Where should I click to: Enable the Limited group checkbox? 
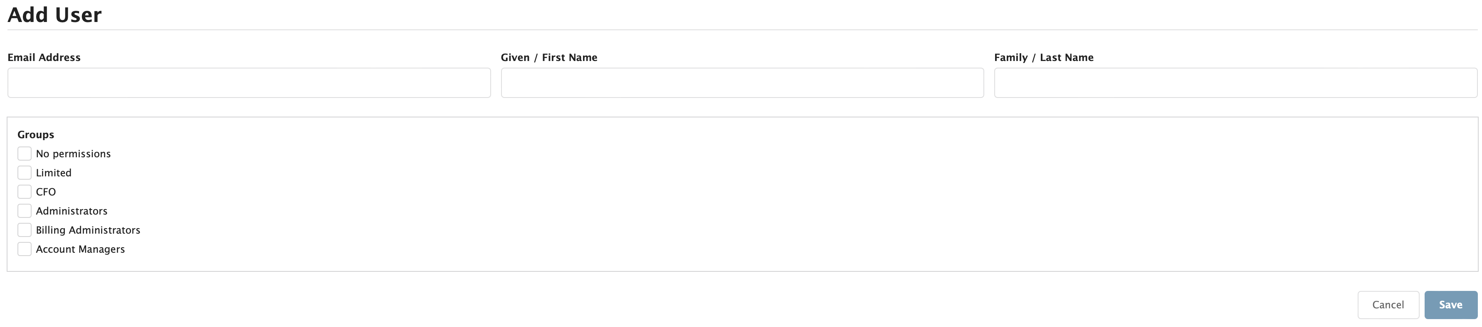[x=24, y=172]
